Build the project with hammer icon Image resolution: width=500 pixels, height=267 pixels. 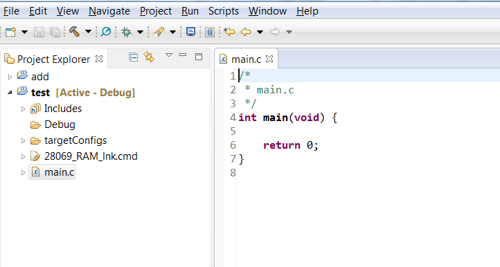(x=74, y=32)
